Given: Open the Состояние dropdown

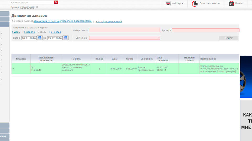Looking at the screenshot, I should (x=124, y=38).
